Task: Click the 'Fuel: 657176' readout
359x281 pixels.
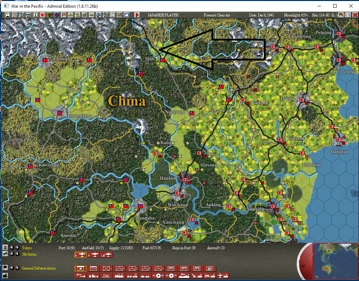Action: [152, 248]
